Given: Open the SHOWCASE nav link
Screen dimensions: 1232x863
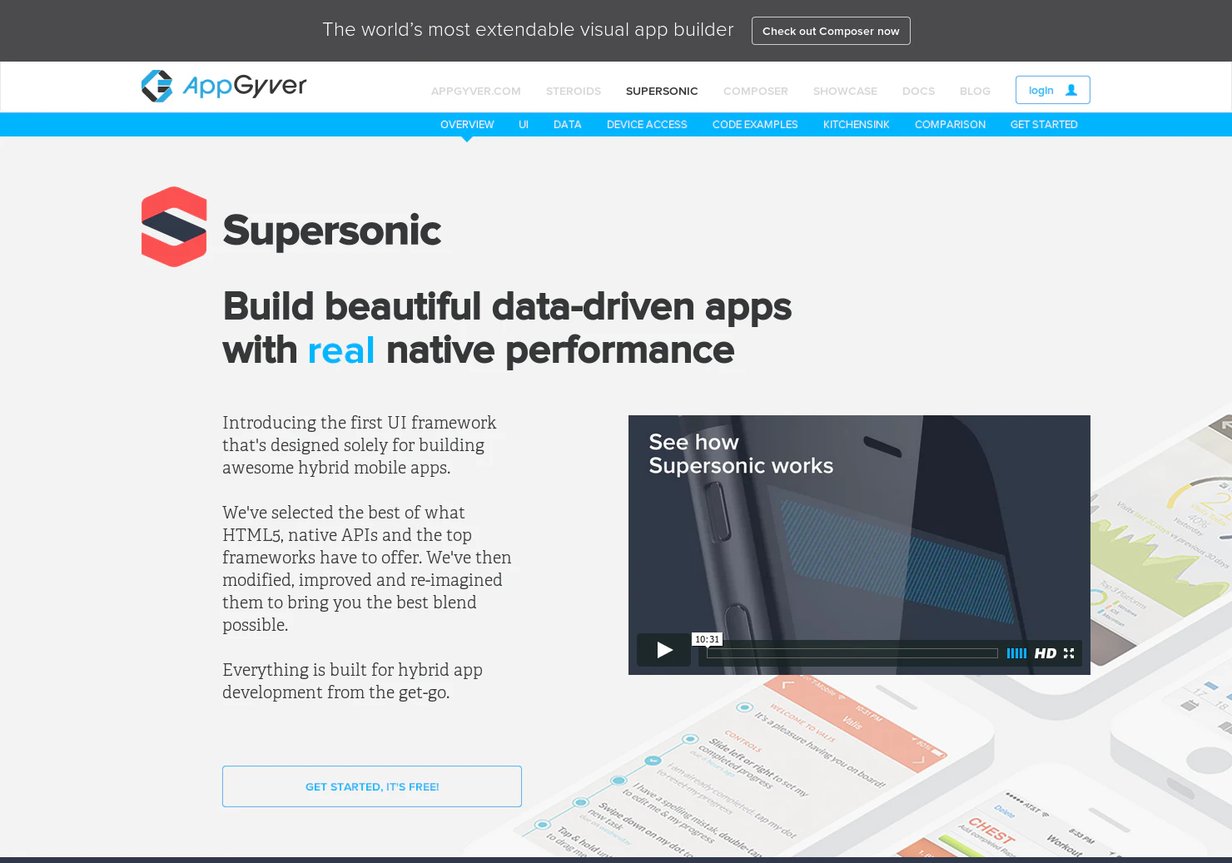Looking at the screenshot, I should [845, 92].
